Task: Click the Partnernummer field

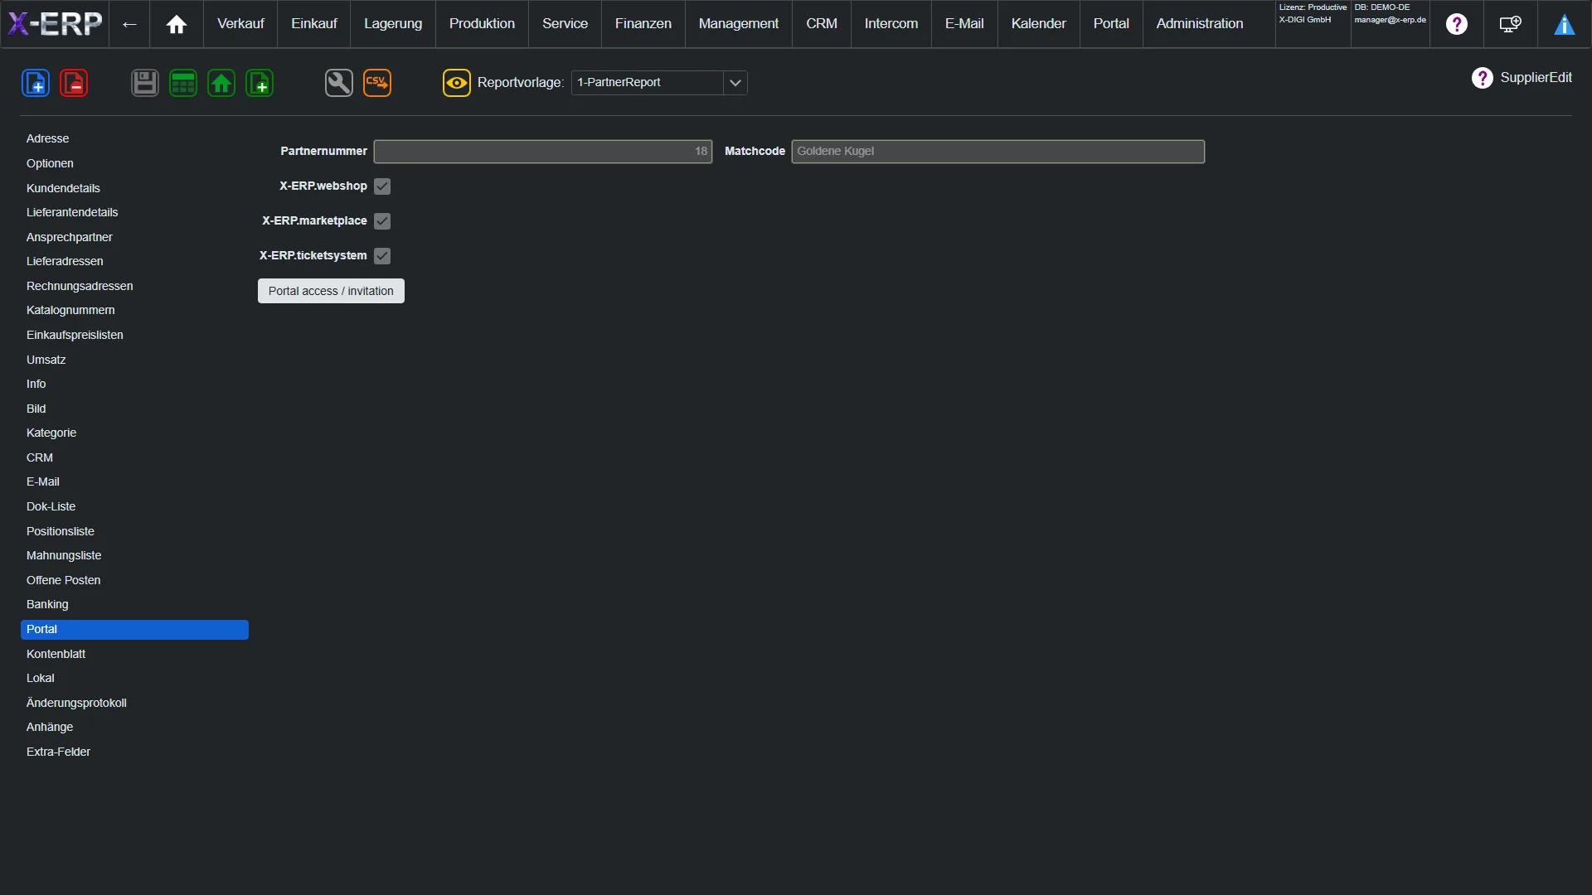Action: coord(543,152)
